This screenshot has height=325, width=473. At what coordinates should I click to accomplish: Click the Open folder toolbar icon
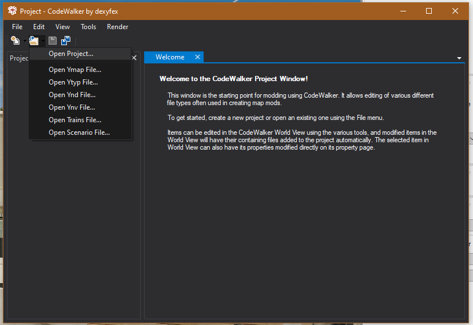coord(34,41)
